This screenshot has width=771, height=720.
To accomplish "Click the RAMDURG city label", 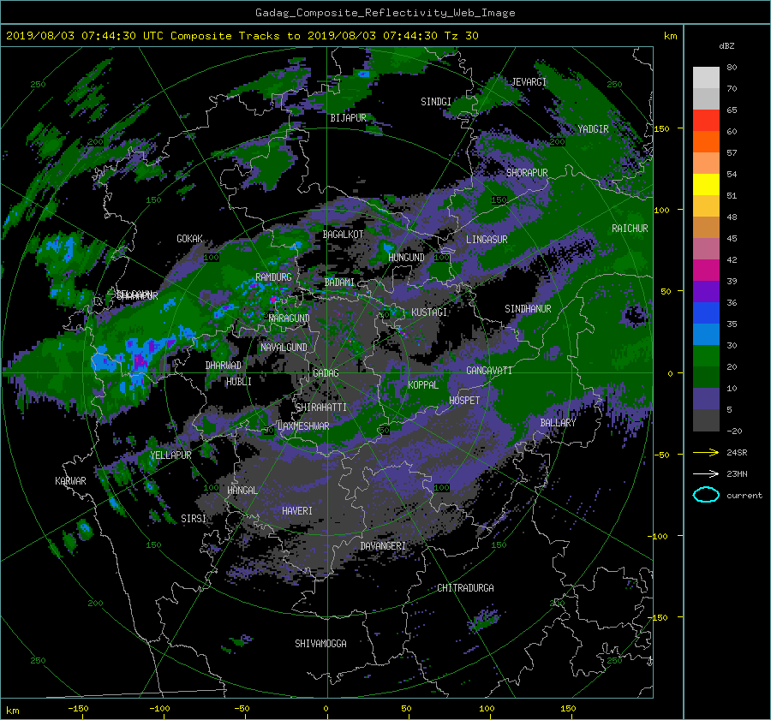I will (273, 277).
